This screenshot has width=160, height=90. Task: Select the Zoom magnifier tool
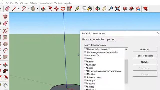coord(111,9)
